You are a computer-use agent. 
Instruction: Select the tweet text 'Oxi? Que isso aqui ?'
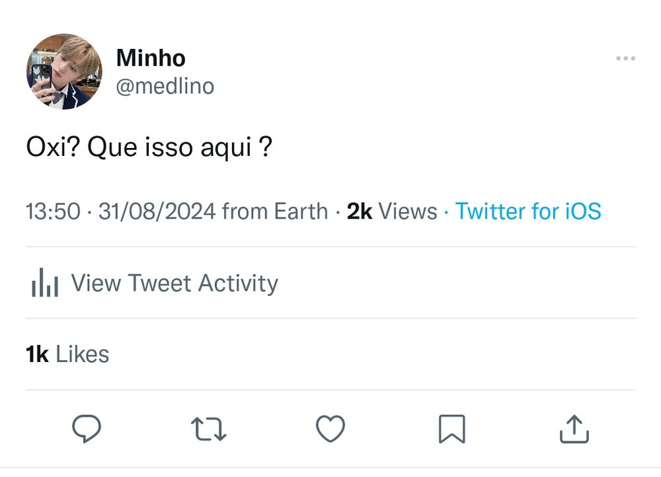pos(149,147)
